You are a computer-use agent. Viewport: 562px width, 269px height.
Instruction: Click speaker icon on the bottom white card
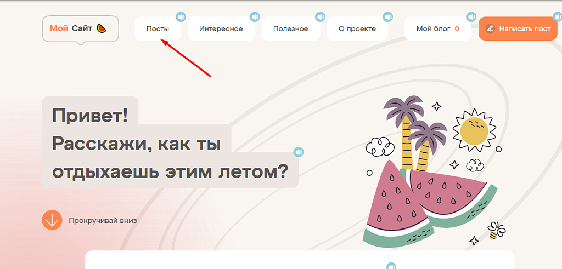391,266
